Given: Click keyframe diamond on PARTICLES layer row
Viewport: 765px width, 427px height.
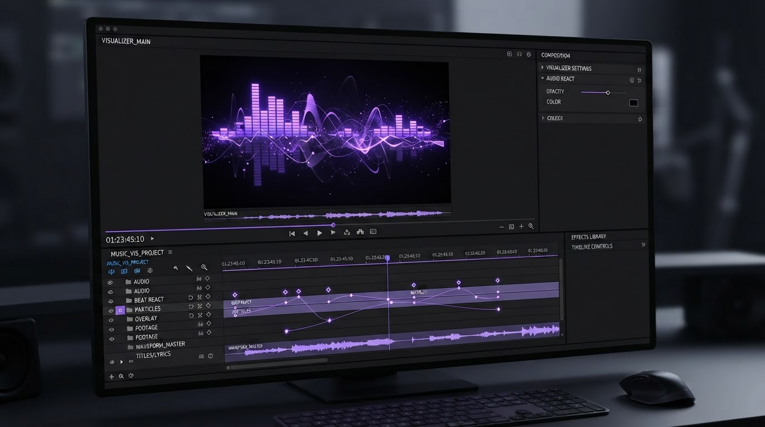Looking at the screenshot, I should tap(208, 305).
